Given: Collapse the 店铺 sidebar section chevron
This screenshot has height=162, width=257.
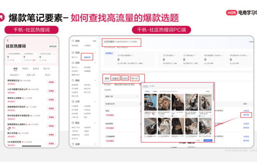Looking at the screenshot, I should point(95,144).
